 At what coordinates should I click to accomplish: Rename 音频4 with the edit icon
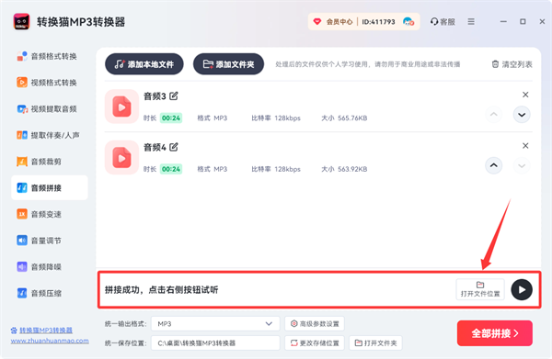(x=174, y=147)
